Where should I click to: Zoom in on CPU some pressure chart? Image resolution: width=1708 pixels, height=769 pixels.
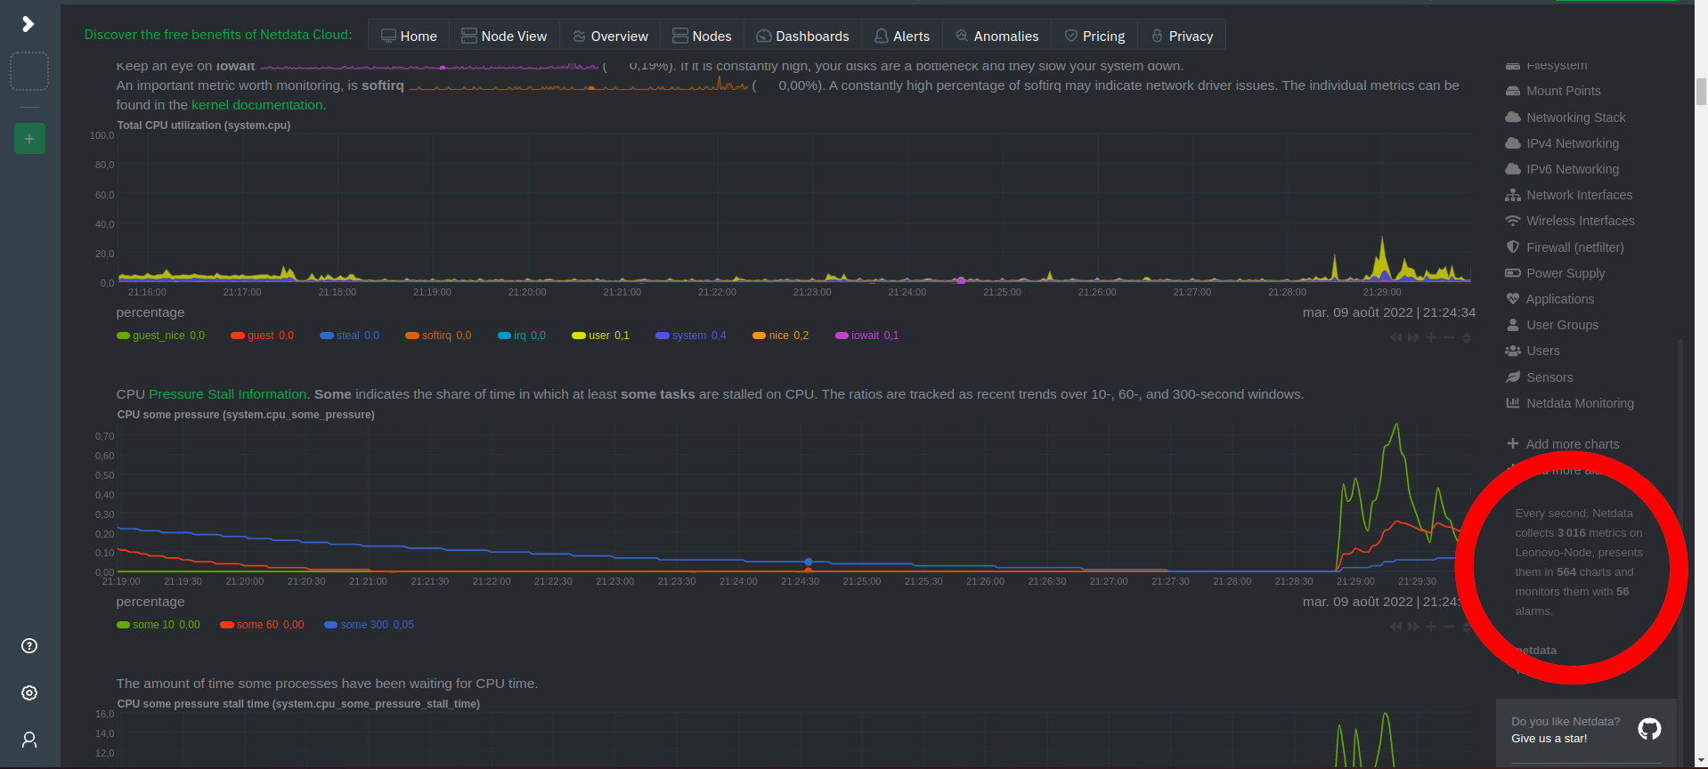(1431, 627)
